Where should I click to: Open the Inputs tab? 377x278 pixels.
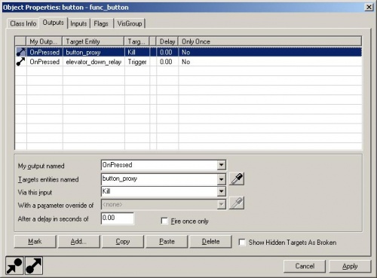(78, 23)
